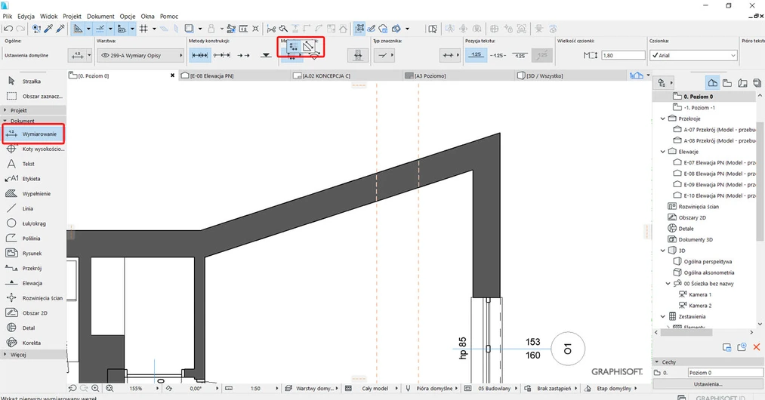Open the Dokument menu
The width and height of the screenshot is (765, 400).
(x=100, y=16)
